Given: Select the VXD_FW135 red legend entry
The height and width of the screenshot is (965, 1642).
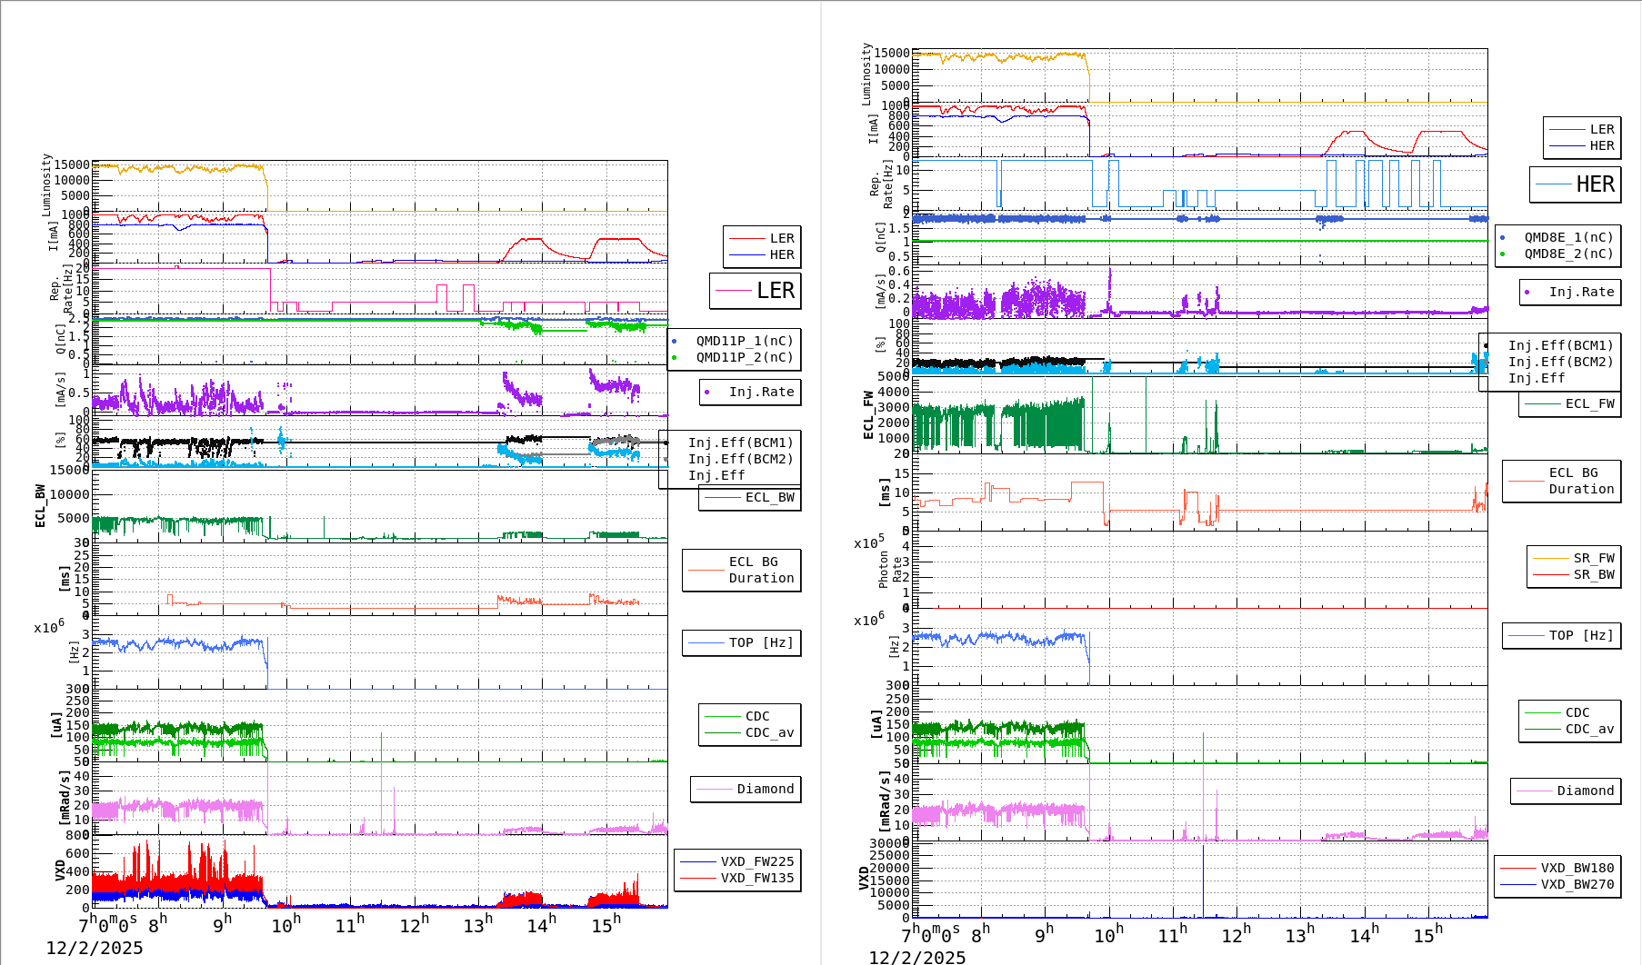Looking at the screenshot, I should [756, 878].
